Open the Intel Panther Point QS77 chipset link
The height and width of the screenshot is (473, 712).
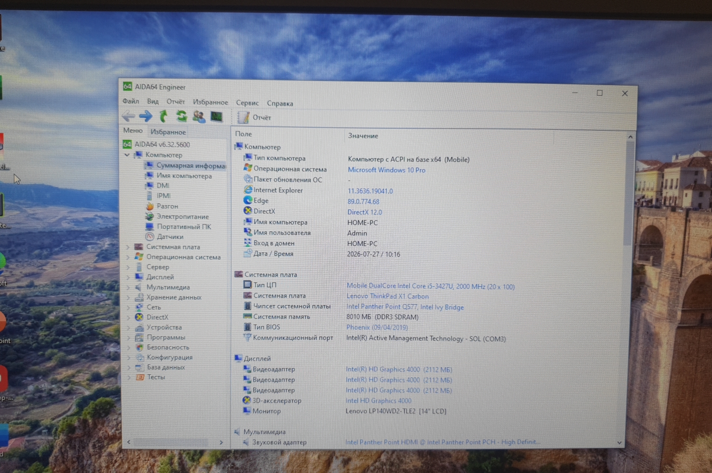tap(405, 307)
